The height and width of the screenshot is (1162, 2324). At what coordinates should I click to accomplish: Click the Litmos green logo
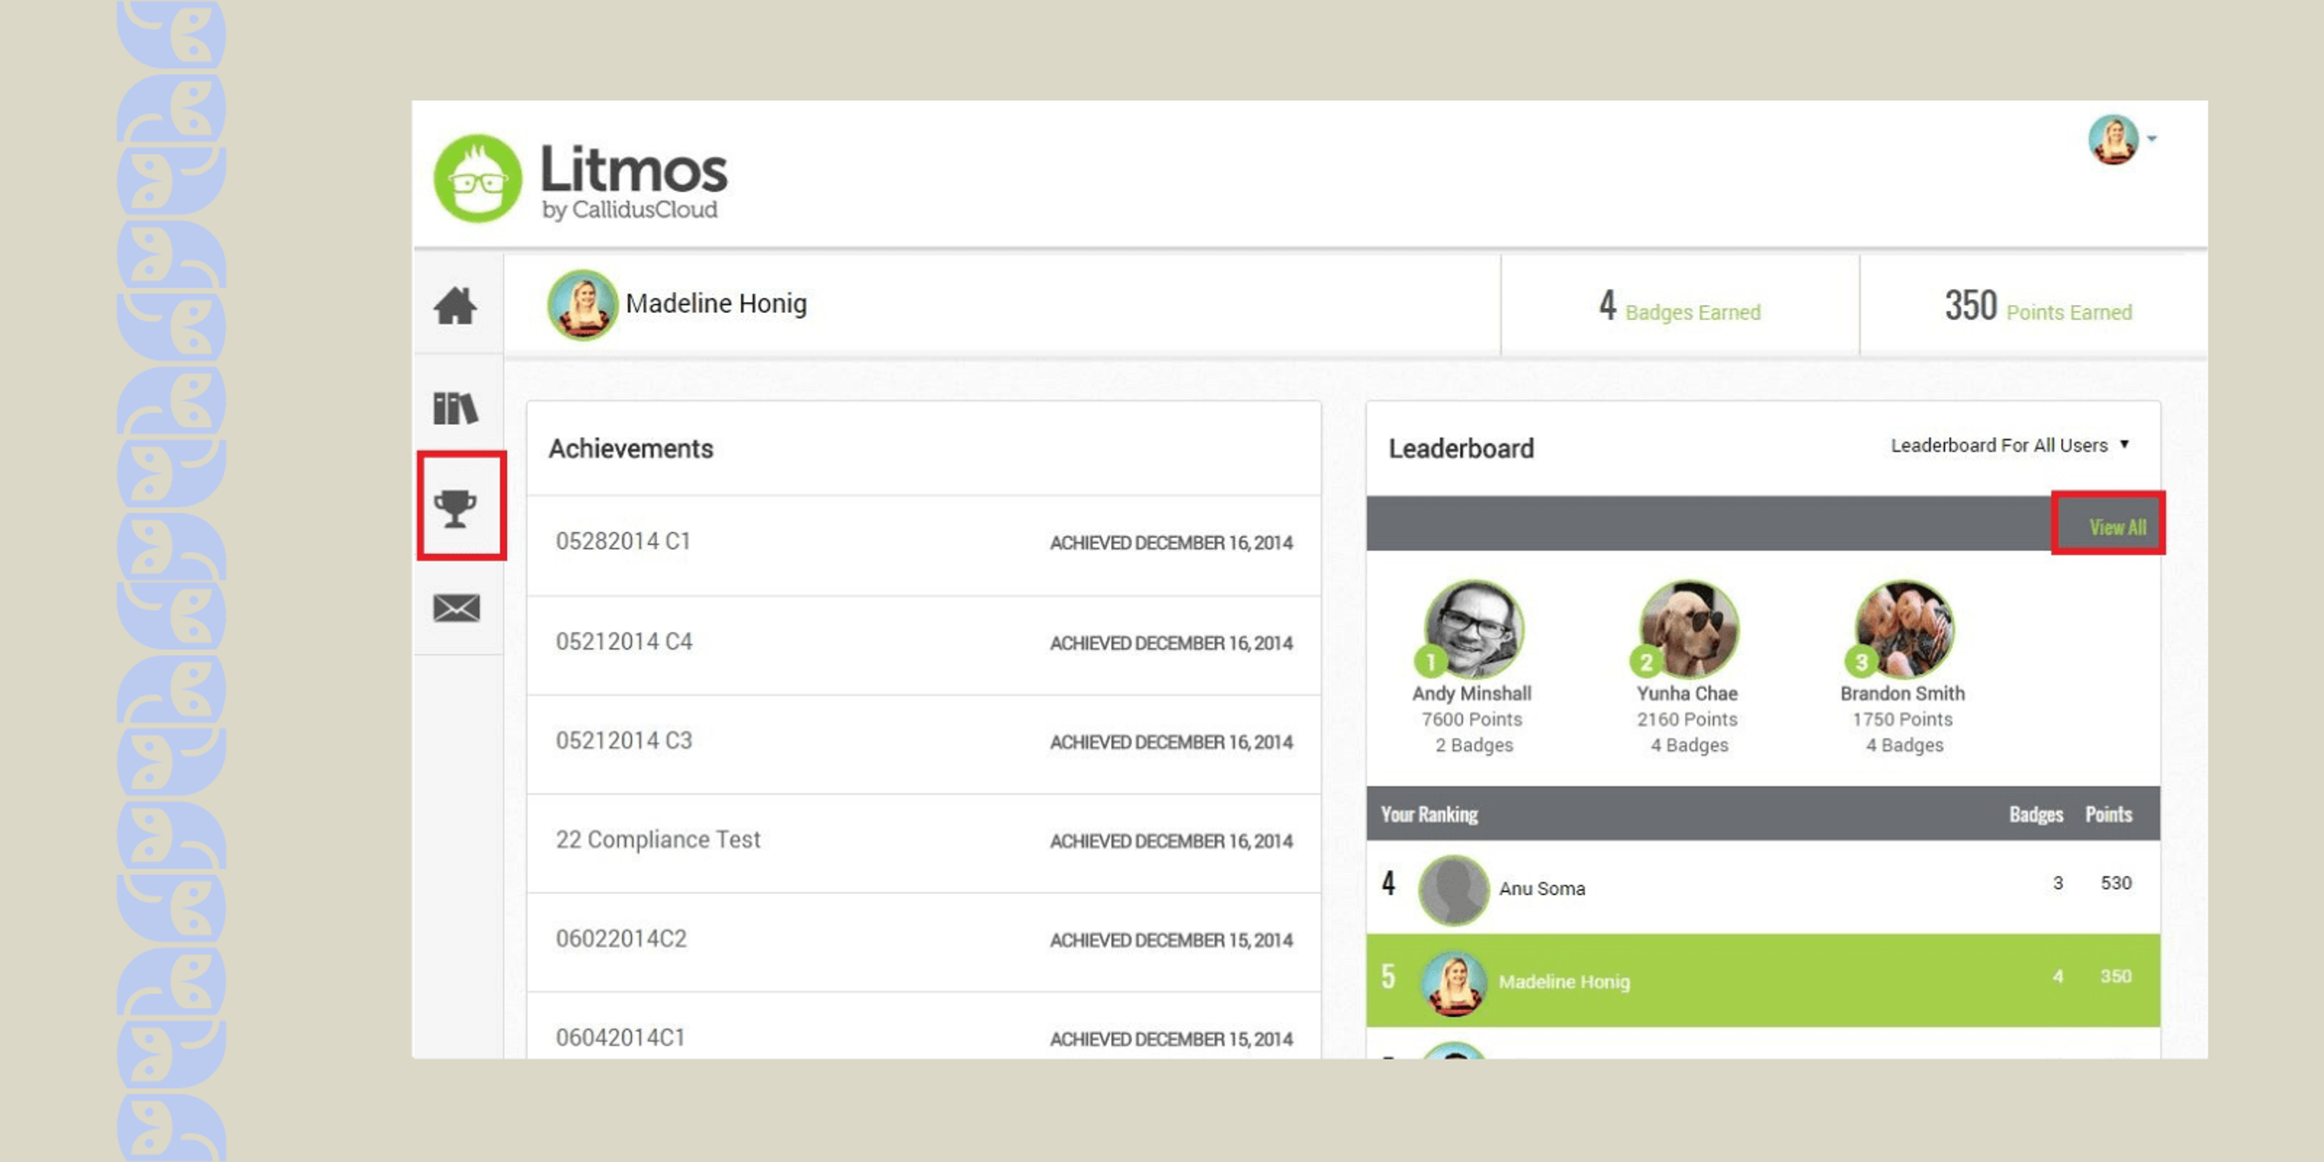(478, 179)
